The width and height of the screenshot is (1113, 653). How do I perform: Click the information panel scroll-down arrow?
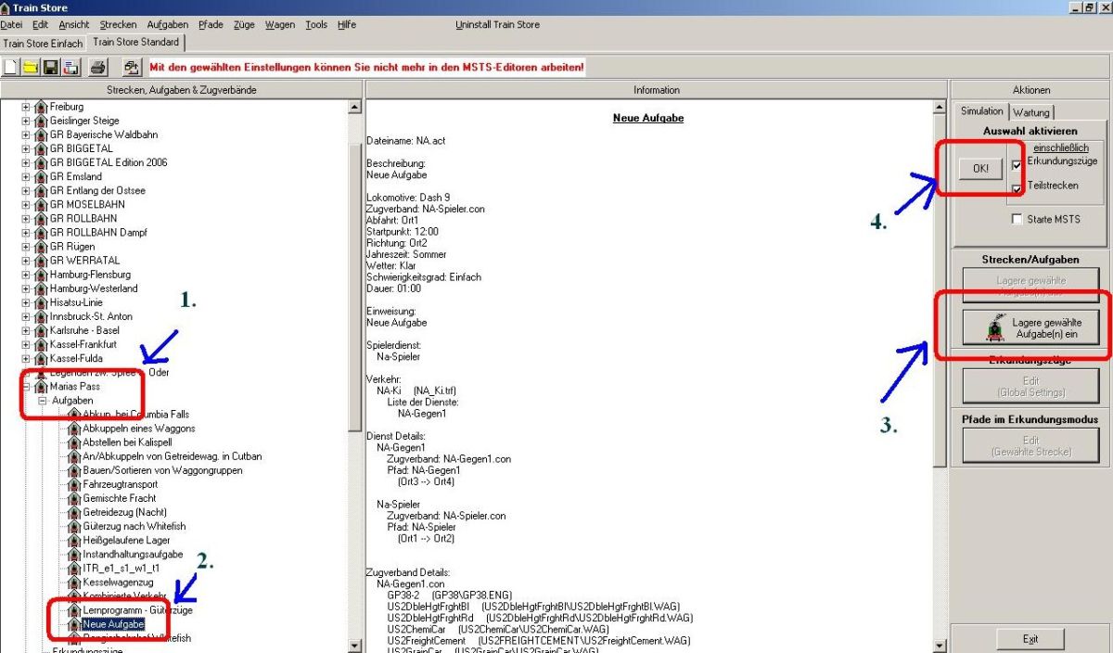click(940, 646)
